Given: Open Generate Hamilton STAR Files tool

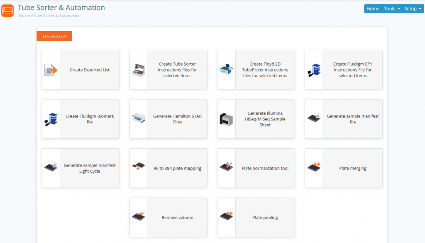Looking at the screenshot, I should (169, 119).
